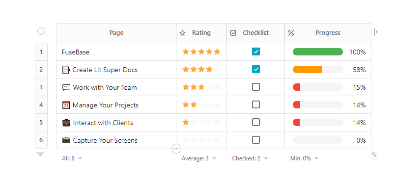Viewport: 397px width, 180px height.
Task: Click the chat bubble icon beside Work with Your Team
Action: [66, 87]
